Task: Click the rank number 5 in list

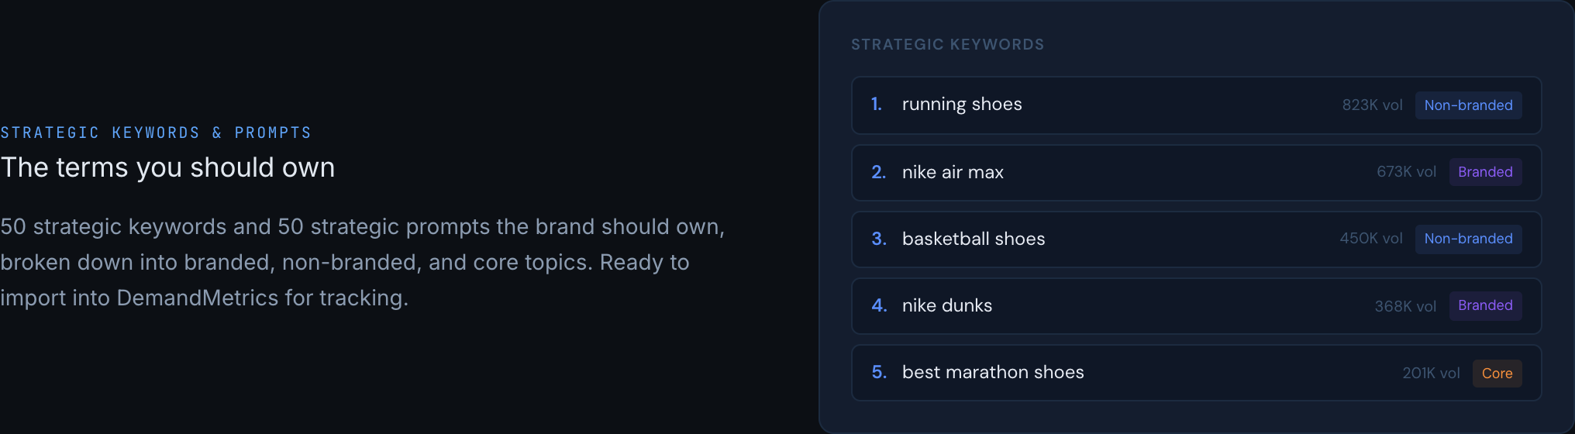Action: pos(878,372)
